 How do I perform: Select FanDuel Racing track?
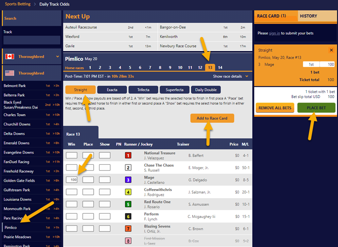click(x=31, y=162)
